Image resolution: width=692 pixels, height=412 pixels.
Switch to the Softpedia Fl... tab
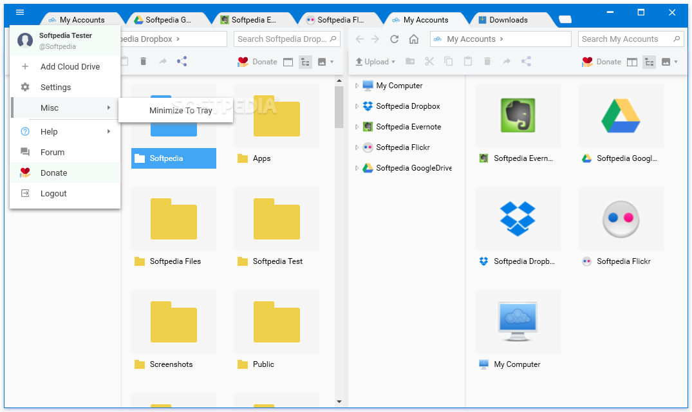click(x=340, y=19)
